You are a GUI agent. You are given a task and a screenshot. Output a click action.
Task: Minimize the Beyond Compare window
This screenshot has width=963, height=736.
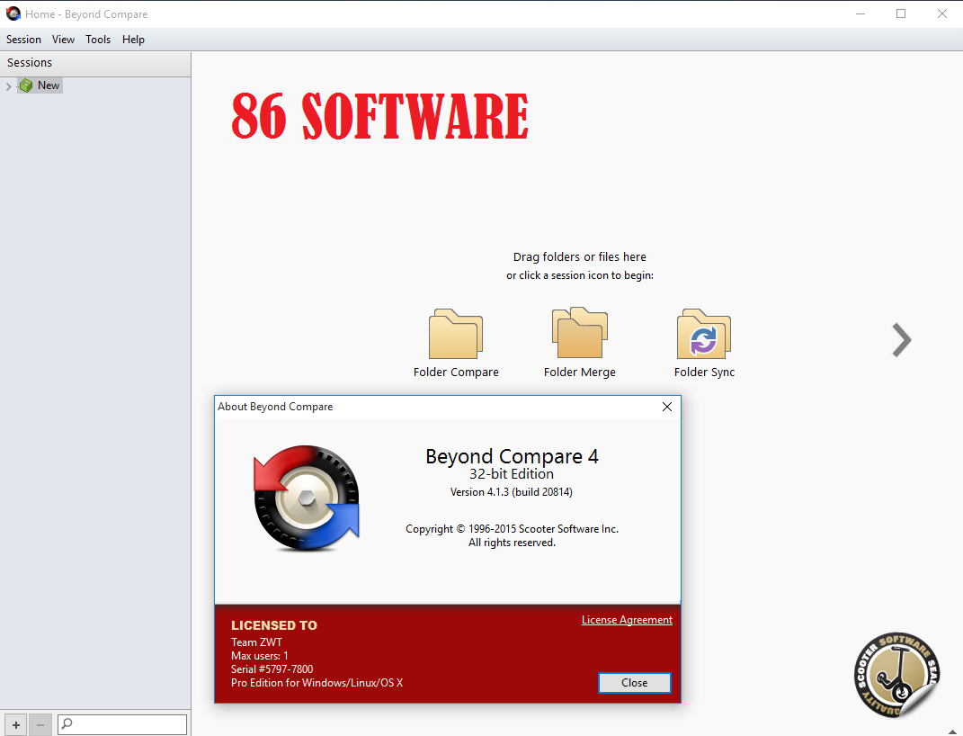coord(860,13)
